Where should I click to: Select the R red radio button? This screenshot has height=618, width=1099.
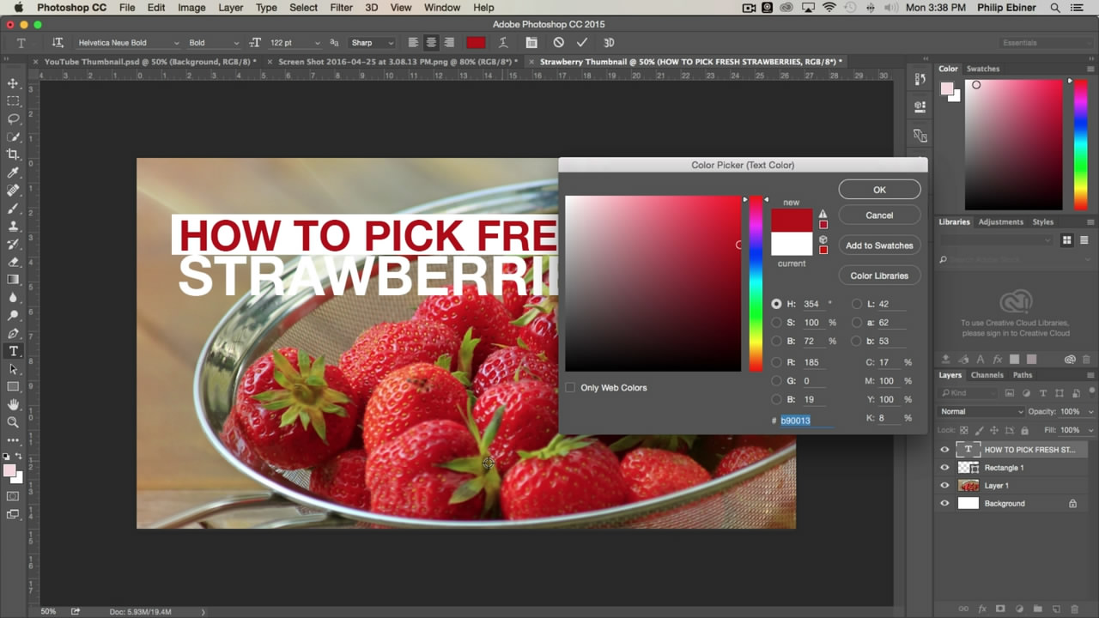click(776, 362)
